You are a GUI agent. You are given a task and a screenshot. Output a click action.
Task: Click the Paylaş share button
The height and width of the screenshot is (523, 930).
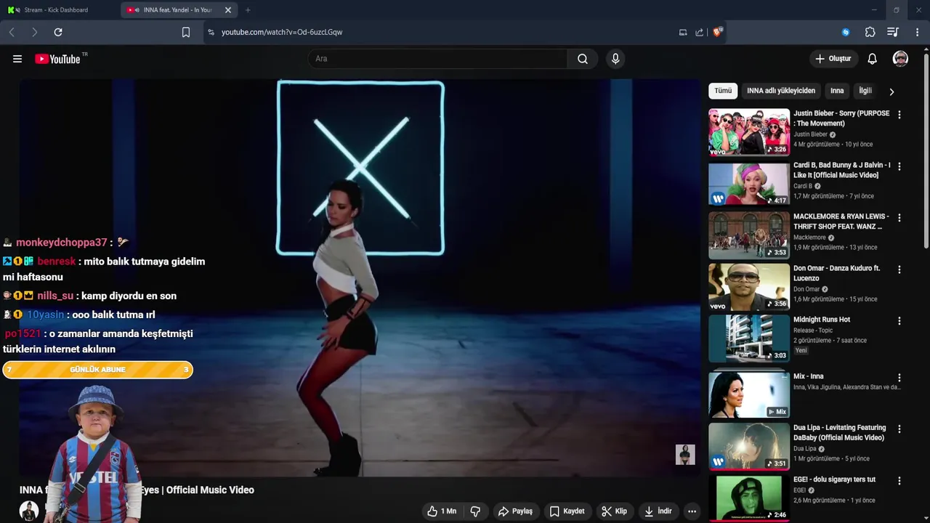[515, 511]
